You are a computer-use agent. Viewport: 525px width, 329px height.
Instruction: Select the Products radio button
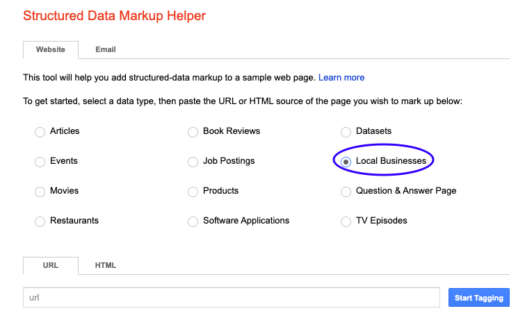click(x=193, y=192)
